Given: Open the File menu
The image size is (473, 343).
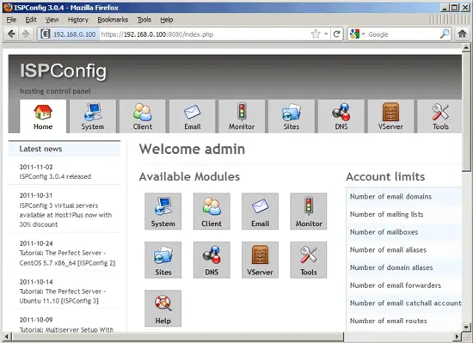Looking at the screenshot, I should coord(11,20).
